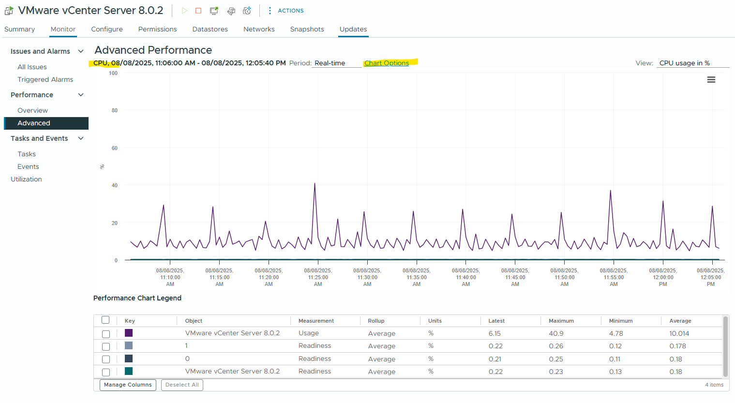Screen dimensions: 735x403
Task: Switch to the Summary tab
Action: 19,29
